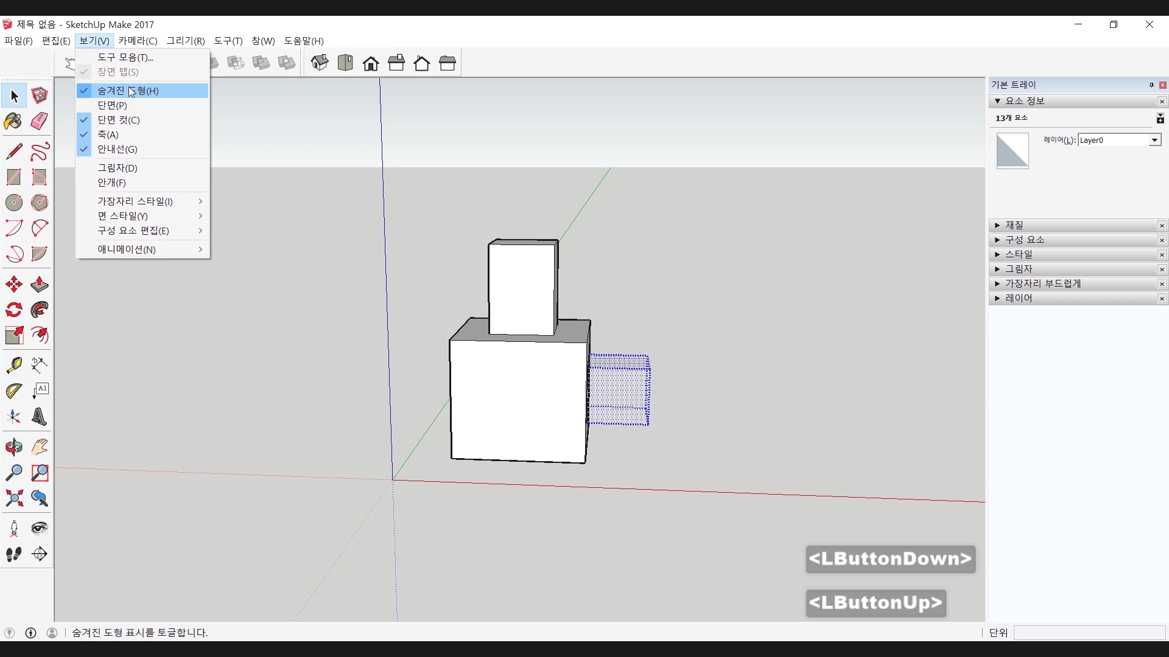Click the material preview swatch in 요소 정보
The width and height of the screenshot is (1169, 657).
tap(1012, 151)
